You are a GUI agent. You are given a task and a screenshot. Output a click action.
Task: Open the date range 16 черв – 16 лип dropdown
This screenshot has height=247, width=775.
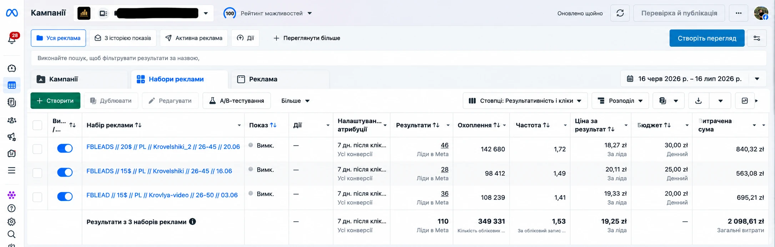coord(693,79)
